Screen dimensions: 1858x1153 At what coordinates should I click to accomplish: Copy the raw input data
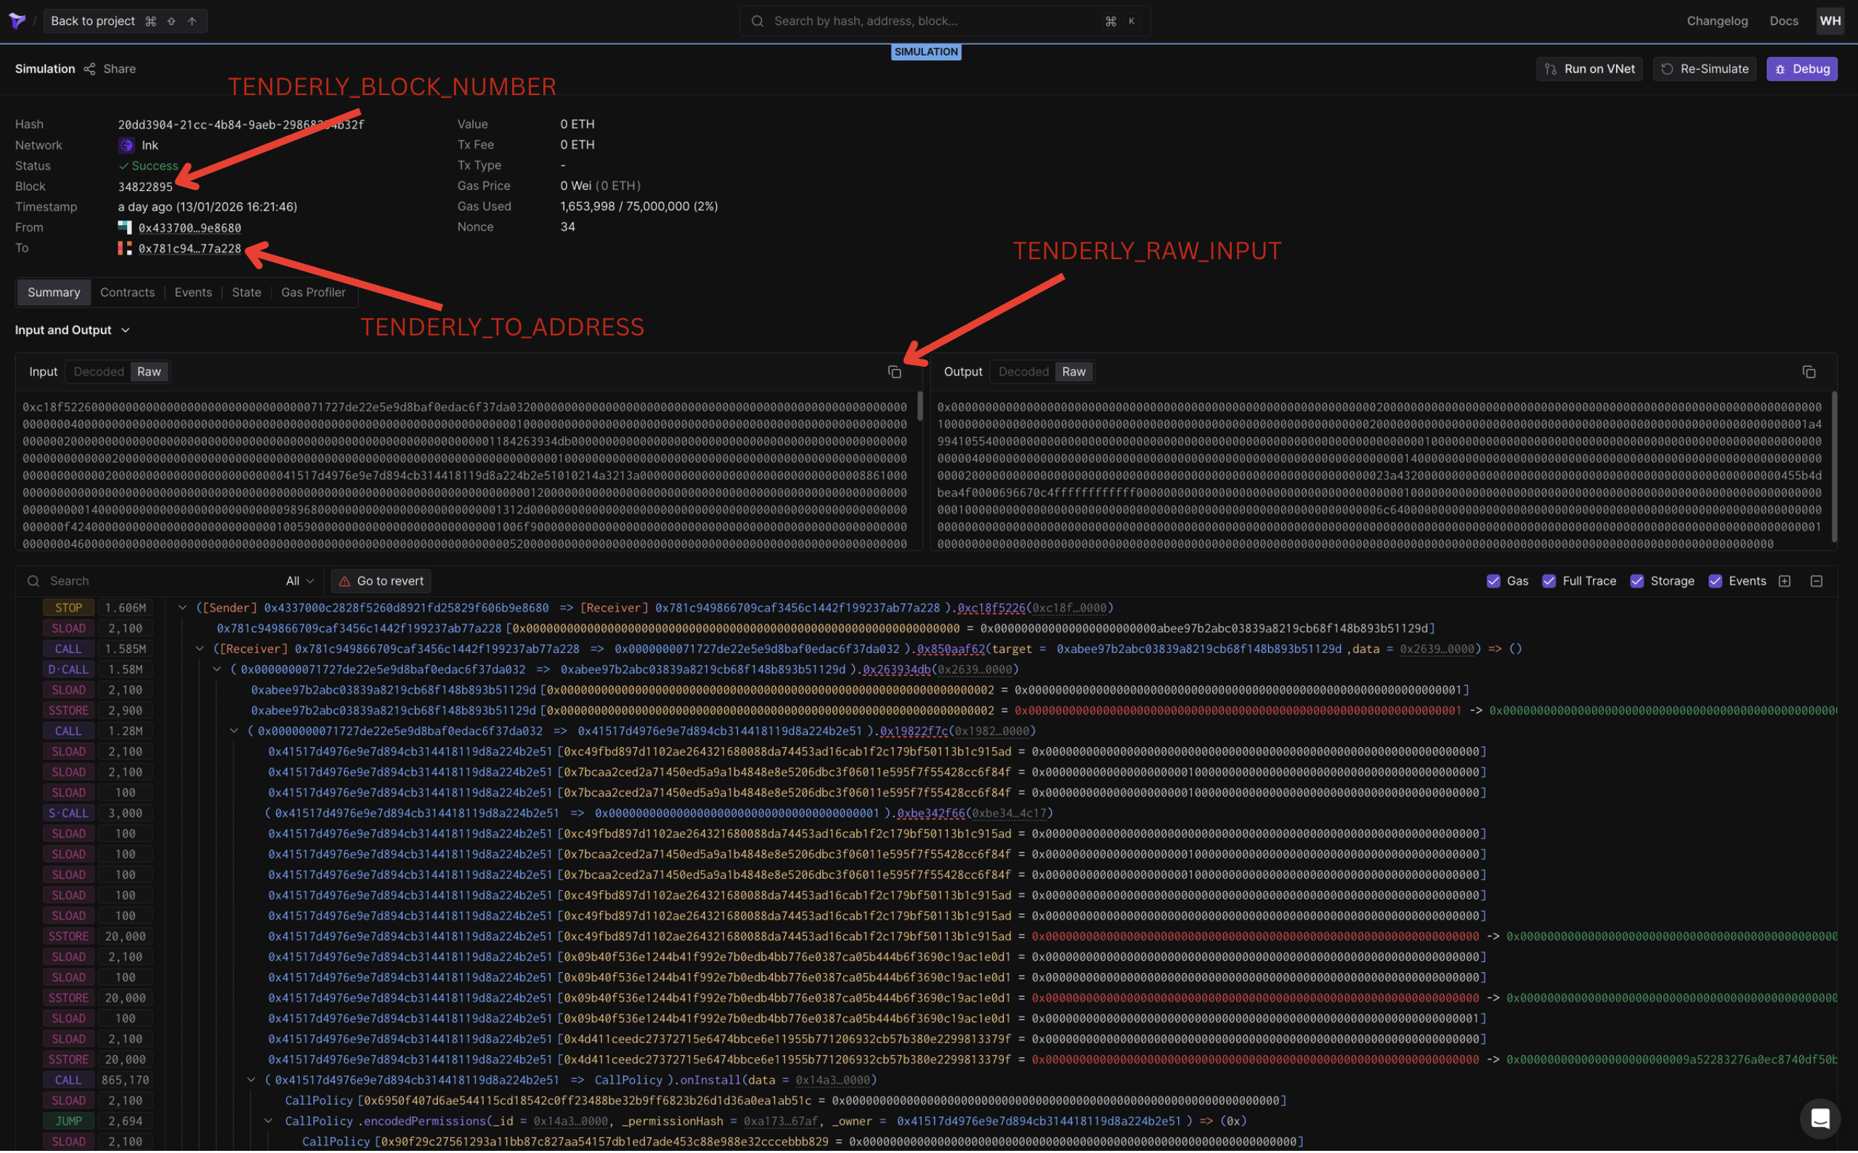(x=895, y=372)
